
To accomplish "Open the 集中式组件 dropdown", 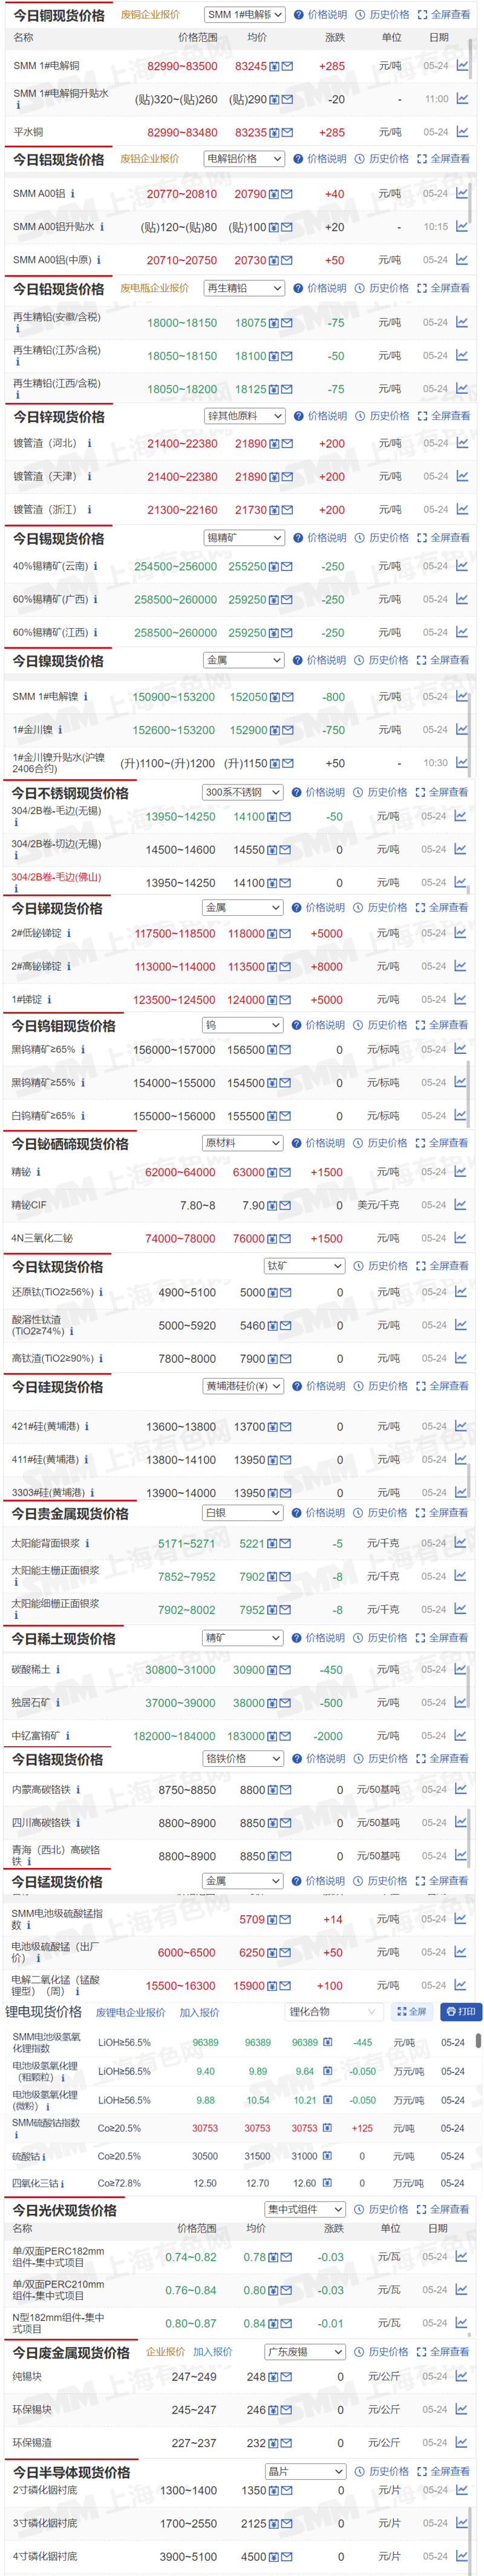I will coord(306,2209).
